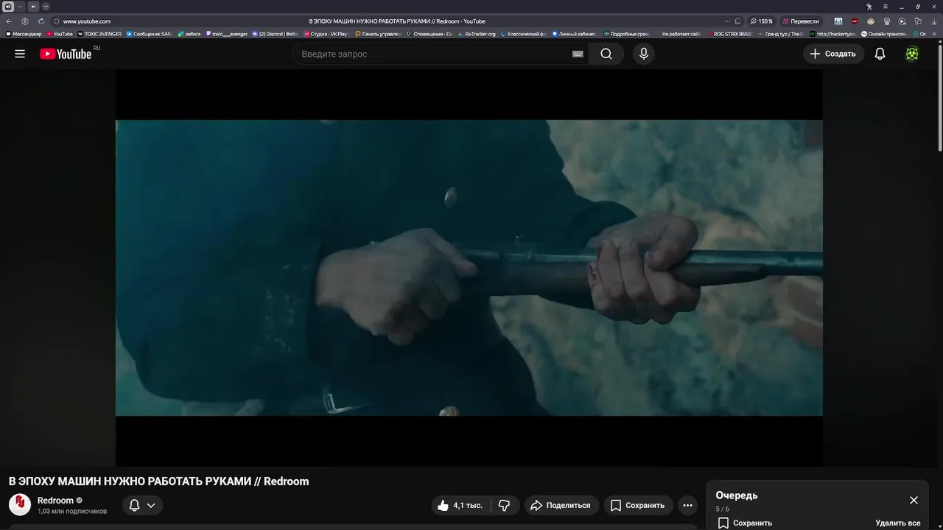Click the video title text
Image resolution: width=943 pixels, height=530 pixels.
click(158, 481)
